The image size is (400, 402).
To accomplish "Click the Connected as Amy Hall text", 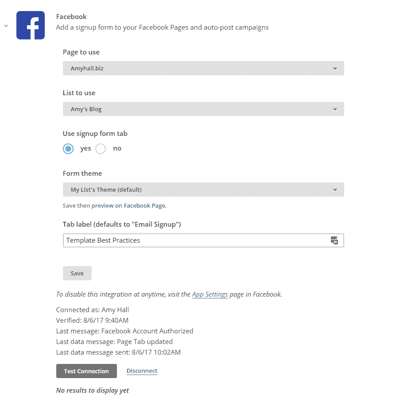I will point(93,310).
